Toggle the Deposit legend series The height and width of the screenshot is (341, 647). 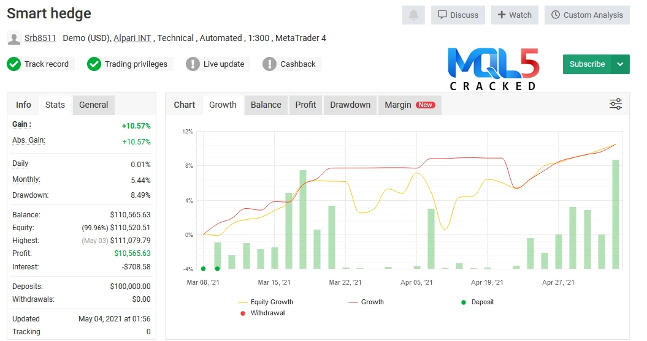point(477,302)
